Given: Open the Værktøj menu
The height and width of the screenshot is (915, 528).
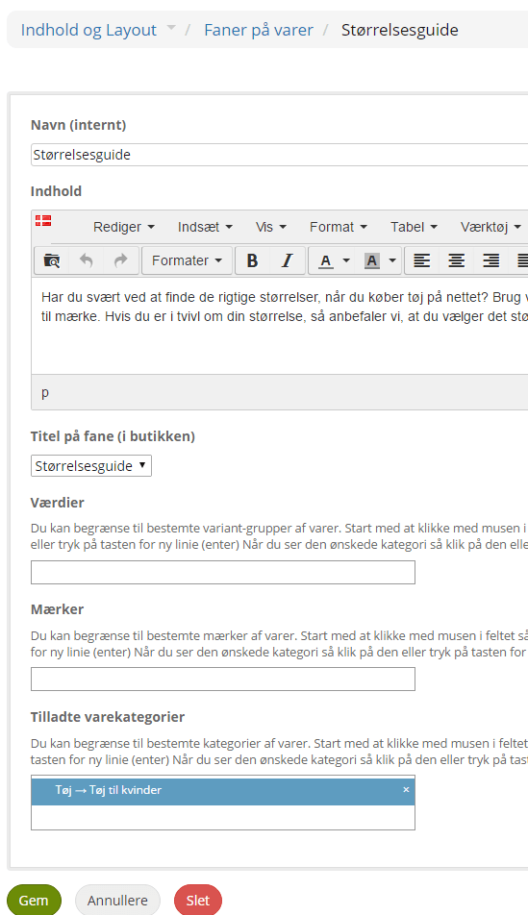Looking at the screenshot, I should (x=490, y=227).
